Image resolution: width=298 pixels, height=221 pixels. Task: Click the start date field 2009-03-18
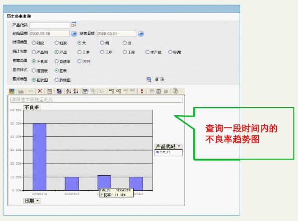click(50, 34)
